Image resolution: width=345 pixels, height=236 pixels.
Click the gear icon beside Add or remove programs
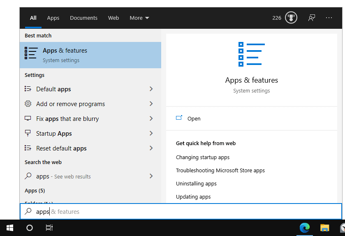28,104
